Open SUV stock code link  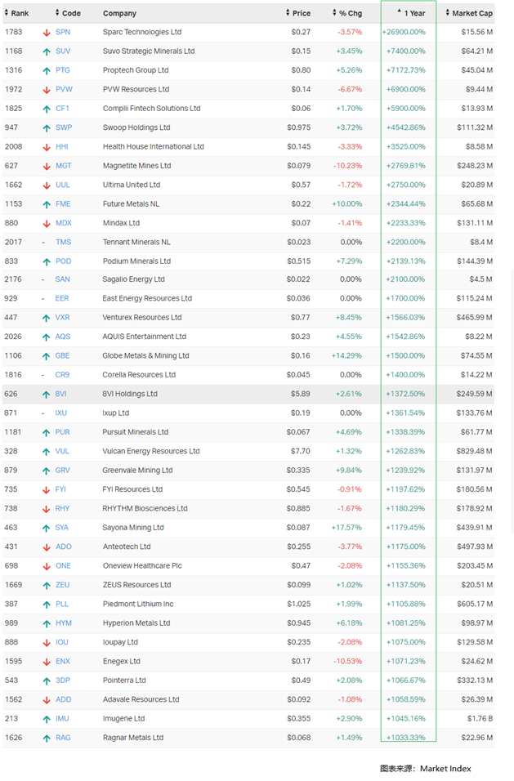[x=63, y=51]
